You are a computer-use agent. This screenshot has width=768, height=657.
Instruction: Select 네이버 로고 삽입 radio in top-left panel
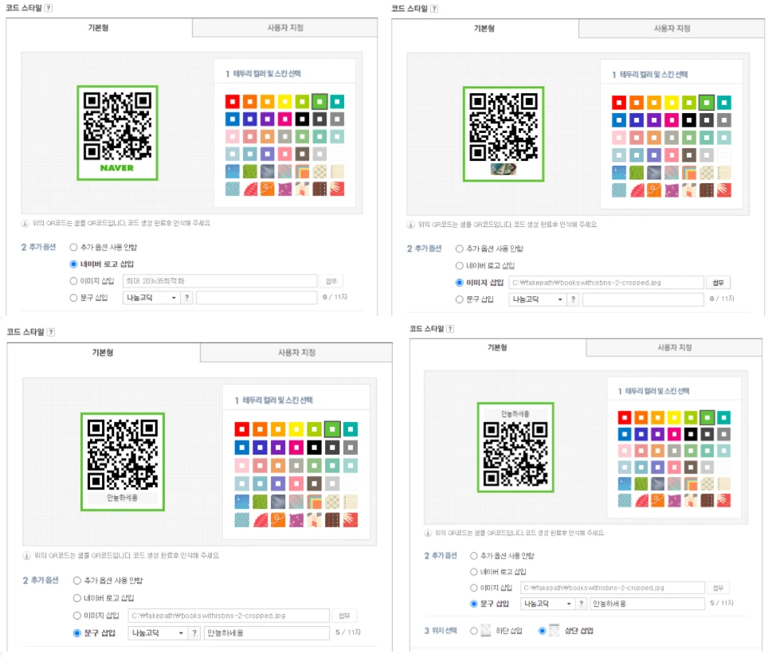click(73, 264)
